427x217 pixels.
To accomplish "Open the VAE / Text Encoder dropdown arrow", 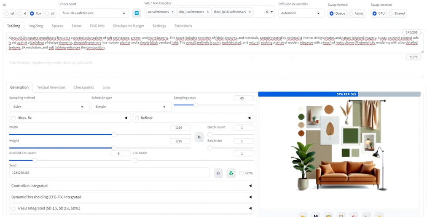I will [272, 12].
